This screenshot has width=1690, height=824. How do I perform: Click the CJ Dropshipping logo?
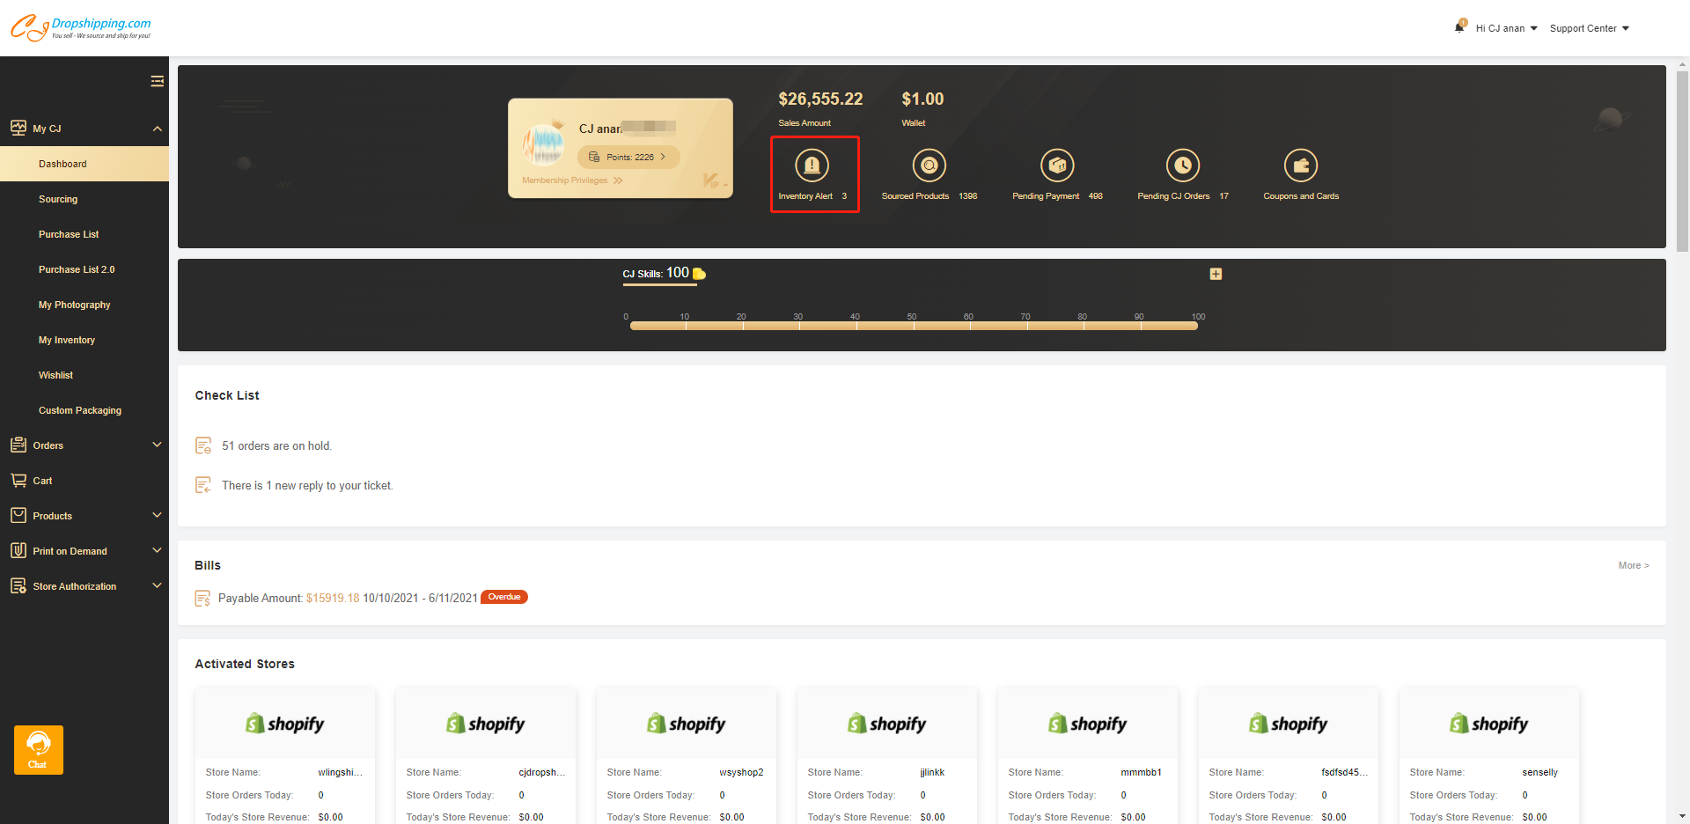pyautogui.click(x=81, y=28)
